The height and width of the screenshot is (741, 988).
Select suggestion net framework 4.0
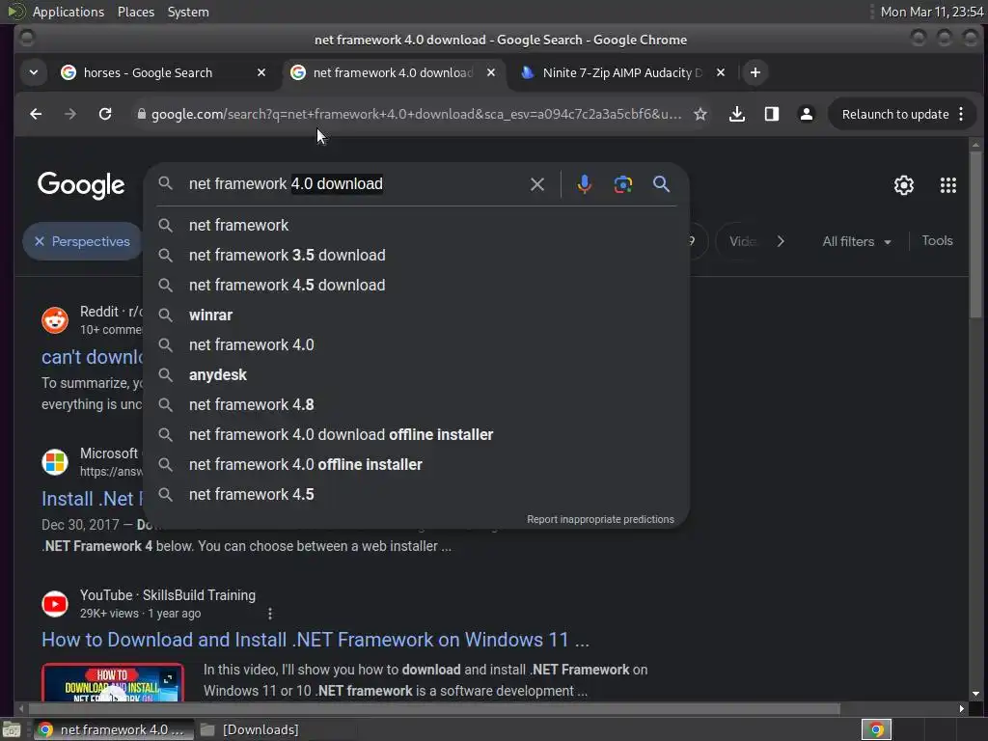416,344
